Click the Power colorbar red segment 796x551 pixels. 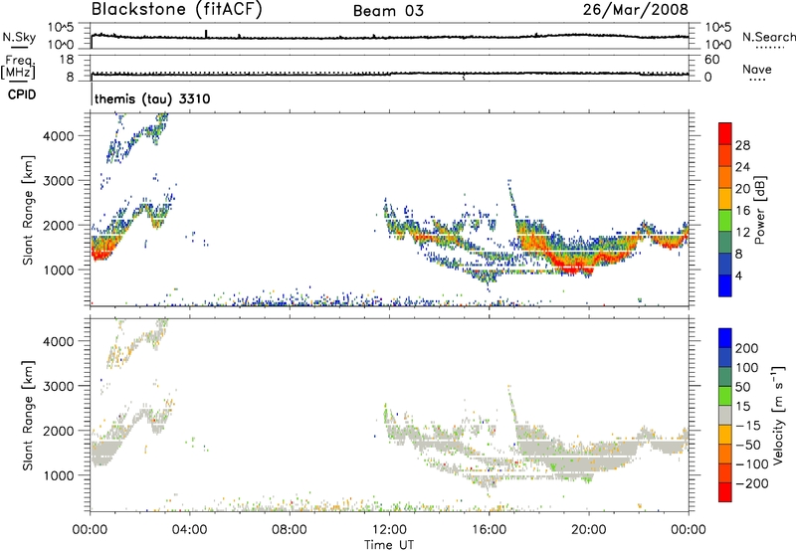[725, 133]
